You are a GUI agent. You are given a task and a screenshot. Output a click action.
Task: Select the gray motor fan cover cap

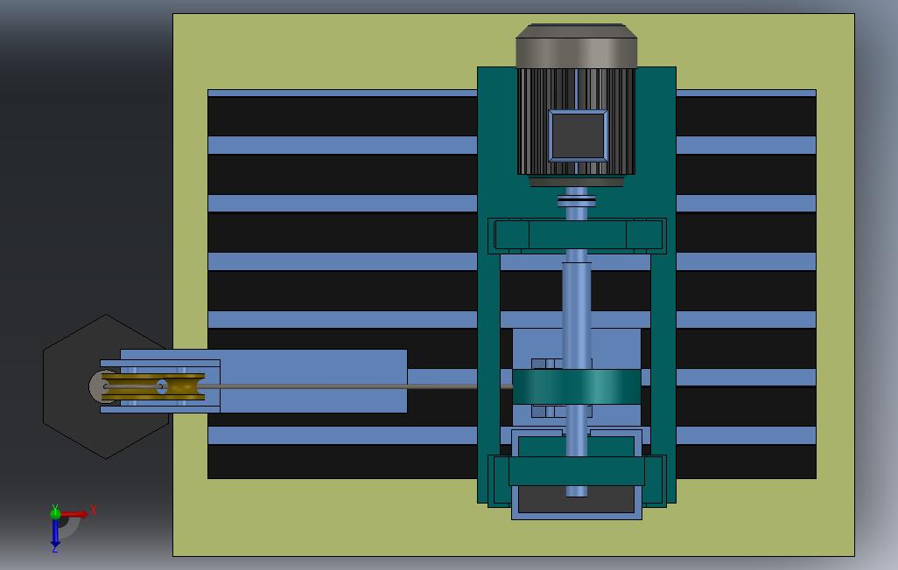pyautogui.click(x=576, y=46)
